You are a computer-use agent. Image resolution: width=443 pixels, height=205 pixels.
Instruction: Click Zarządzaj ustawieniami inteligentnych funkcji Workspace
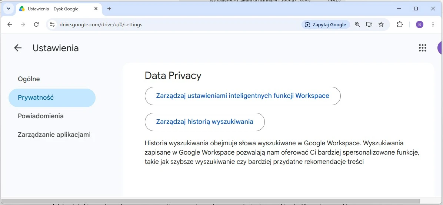tap(243, 96)
